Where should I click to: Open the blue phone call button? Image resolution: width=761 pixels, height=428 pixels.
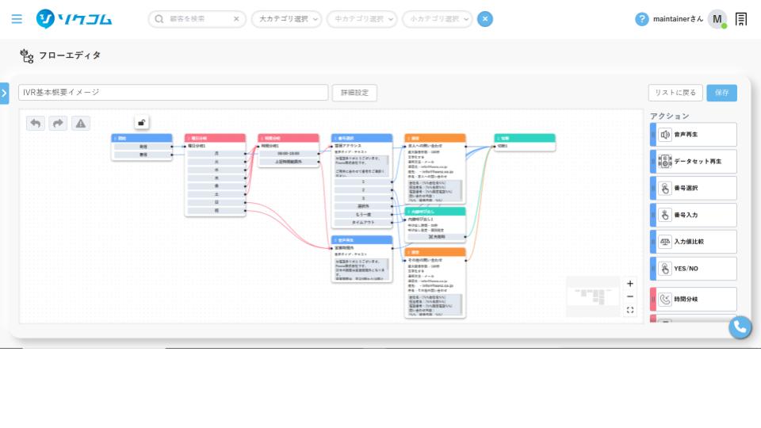[740, 326]
